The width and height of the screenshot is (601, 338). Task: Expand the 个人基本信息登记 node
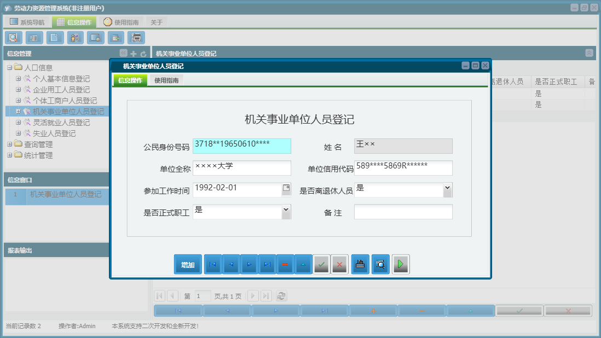tap(18, 78)
